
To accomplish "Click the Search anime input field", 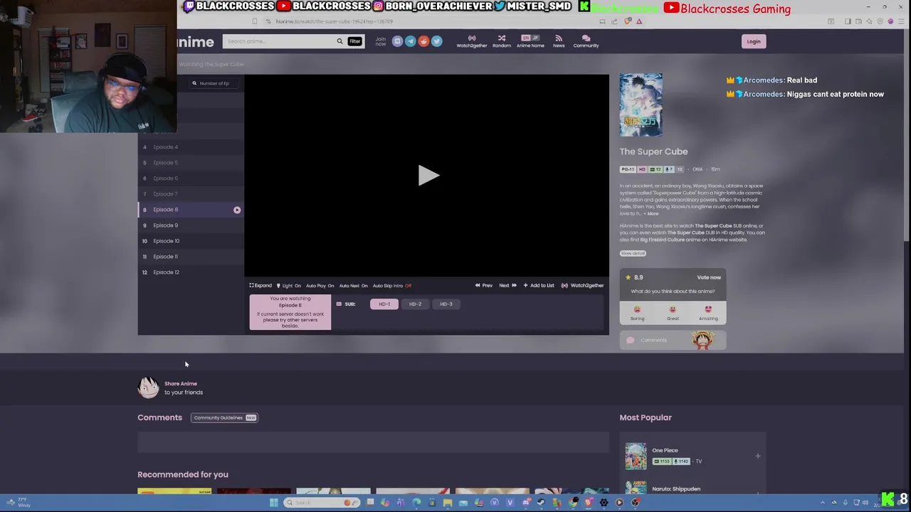I will [x=278, y=41].
